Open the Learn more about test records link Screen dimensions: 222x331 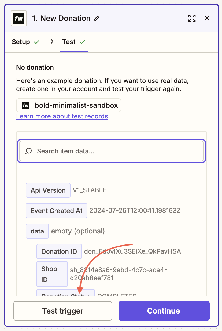[x=62, y=116]
